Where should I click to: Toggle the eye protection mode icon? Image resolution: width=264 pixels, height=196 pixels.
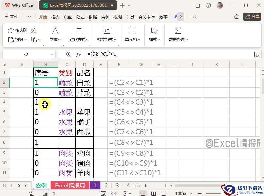(114, 193)
